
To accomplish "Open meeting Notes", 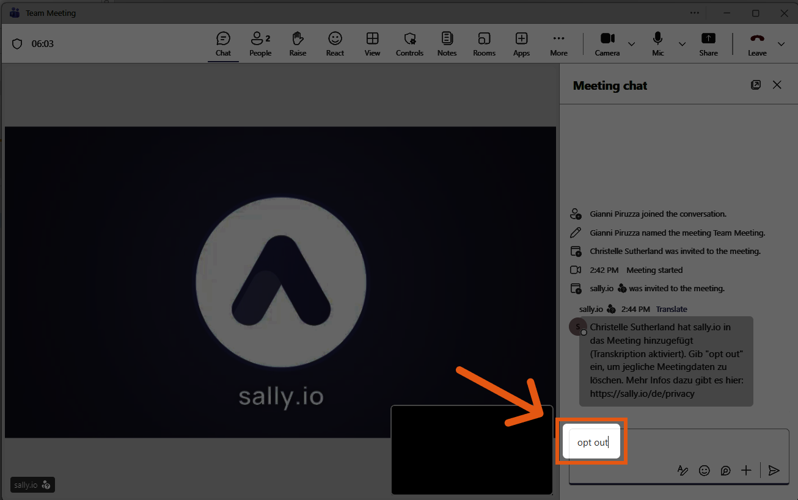I will pos(447,44).
